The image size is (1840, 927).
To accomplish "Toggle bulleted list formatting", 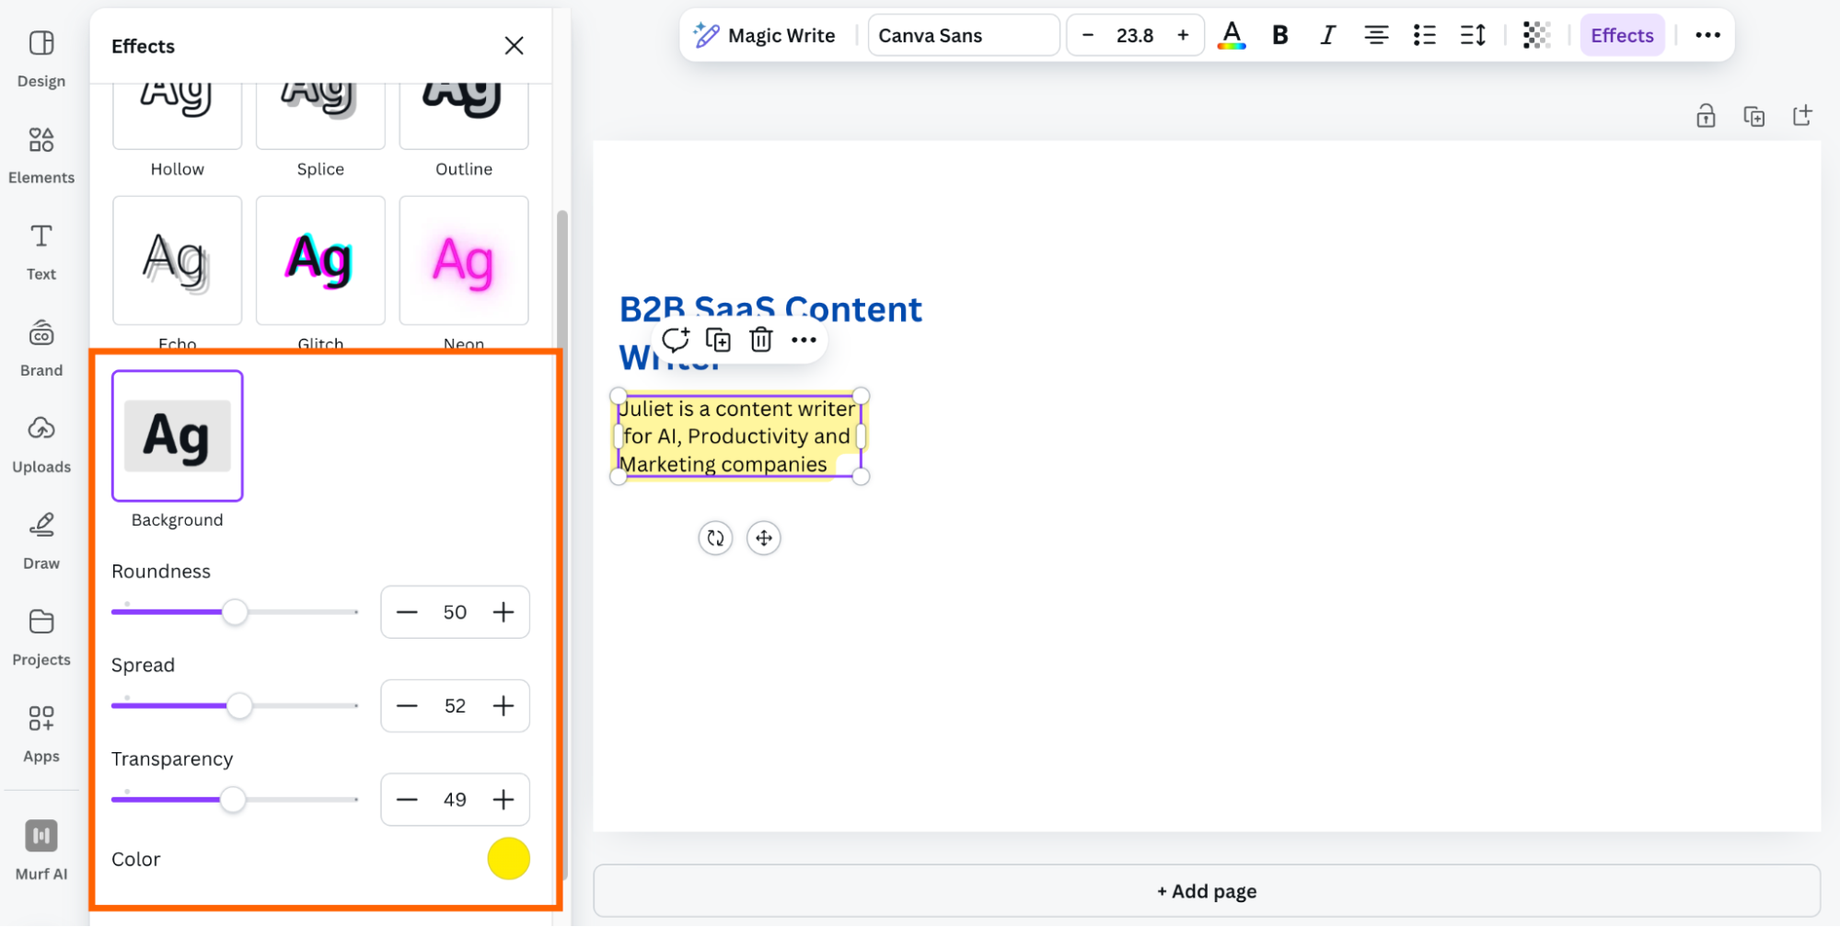I will [x=1424, y=36].
